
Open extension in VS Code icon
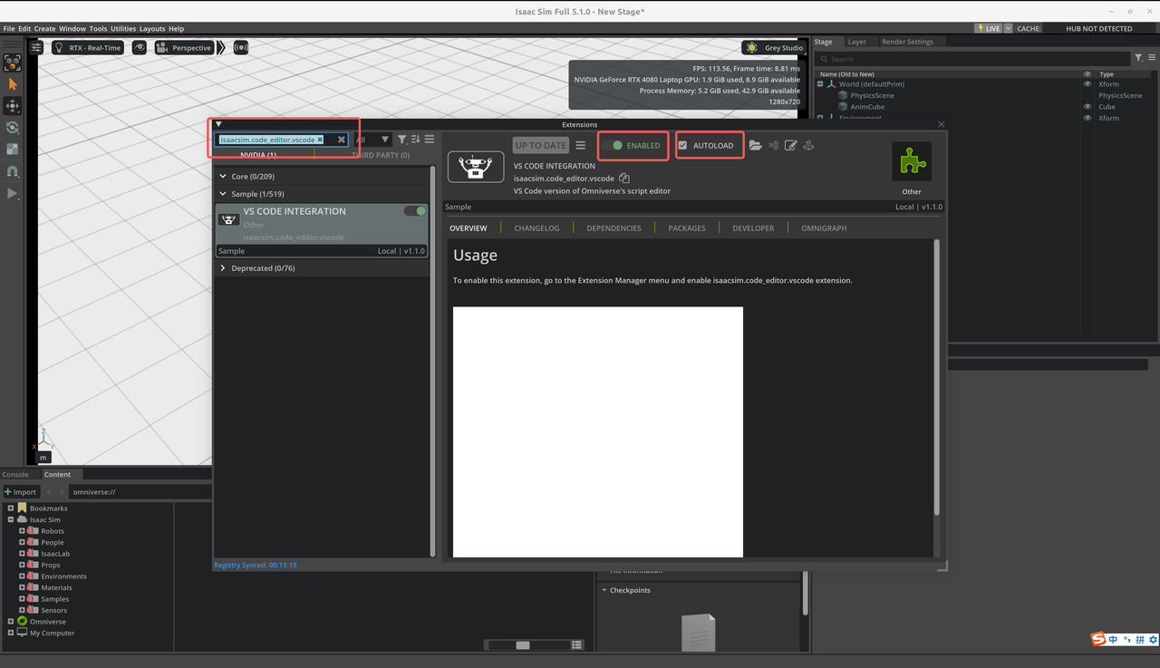[x=773, y=145]
